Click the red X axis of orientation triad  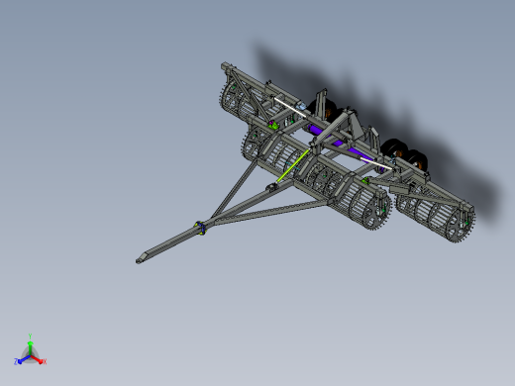[38, 359]
